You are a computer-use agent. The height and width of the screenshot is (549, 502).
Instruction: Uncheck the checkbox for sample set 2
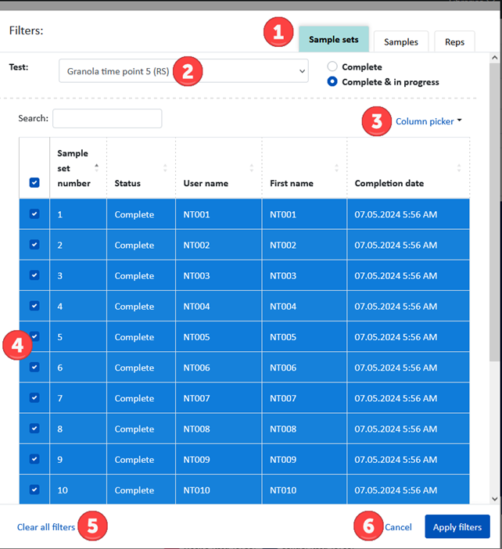(34, 244)
